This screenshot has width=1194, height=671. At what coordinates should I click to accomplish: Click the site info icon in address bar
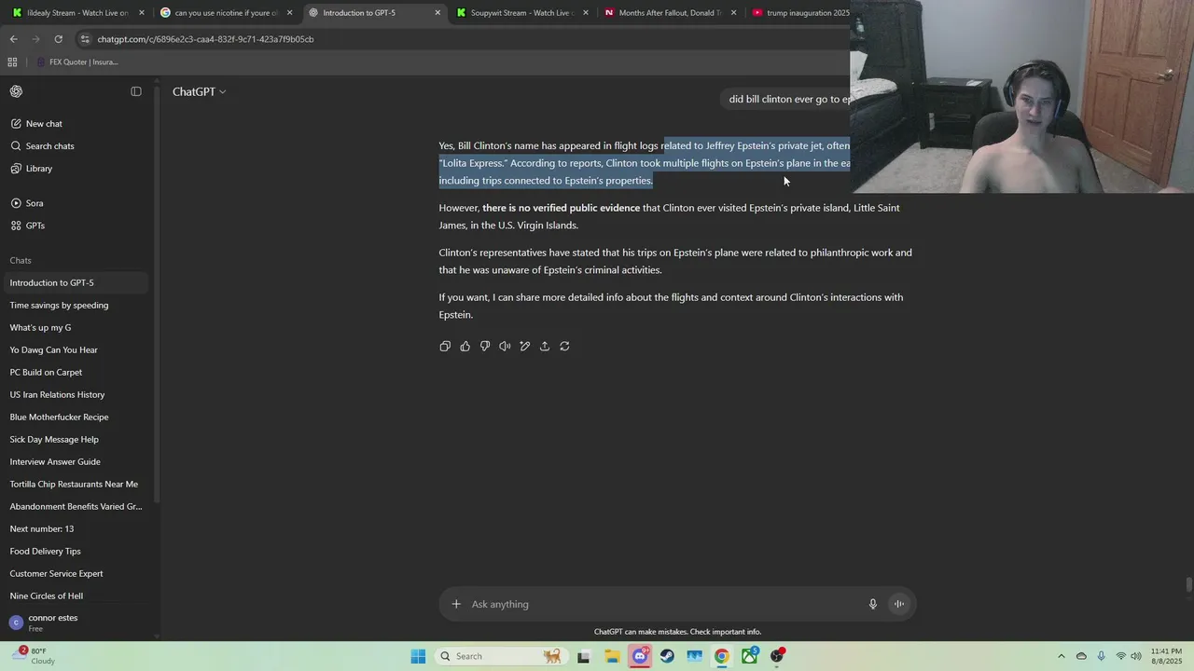click(85, 39)
